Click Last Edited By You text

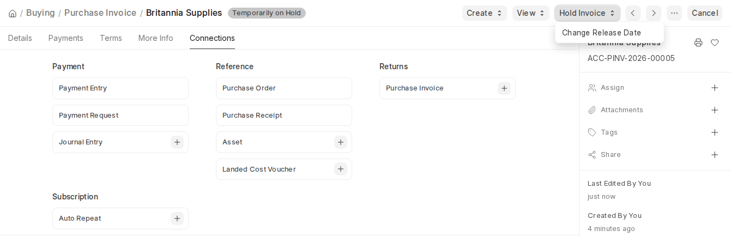[x=619, y=184]
